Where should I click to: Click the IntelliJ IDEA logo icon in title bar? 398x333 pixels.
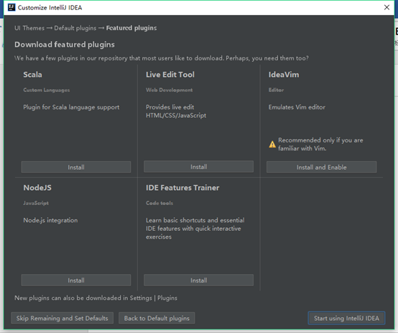click(x=11, y=7)
